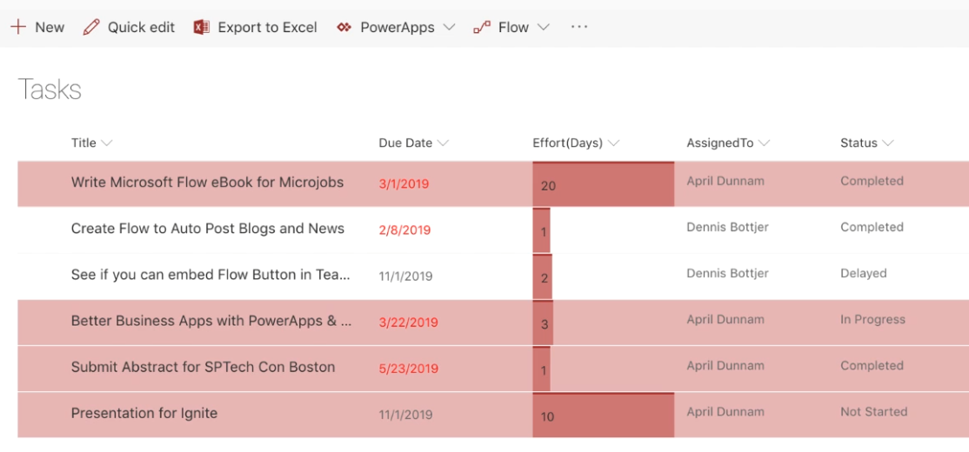Open the Due Date column chevron
This screenshot has width=969, height=452.
(443, 143)
